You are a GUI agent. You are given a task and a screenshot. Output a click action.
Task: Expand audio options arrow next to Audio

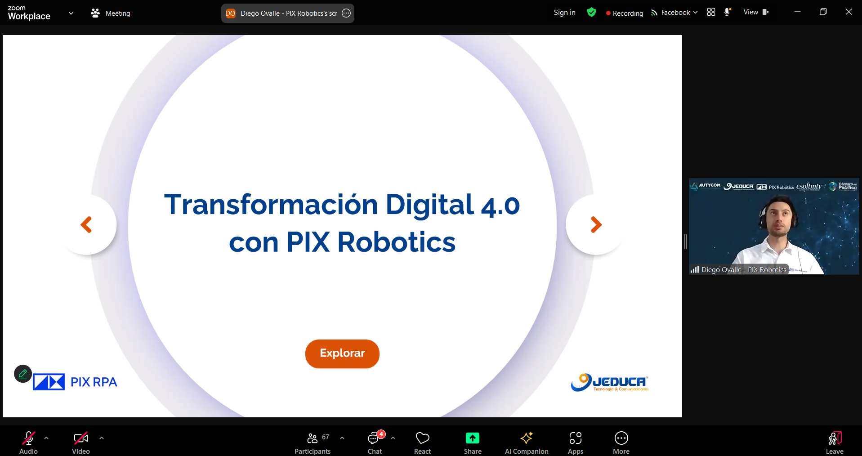pyautogui.click(x=46, y=438)
